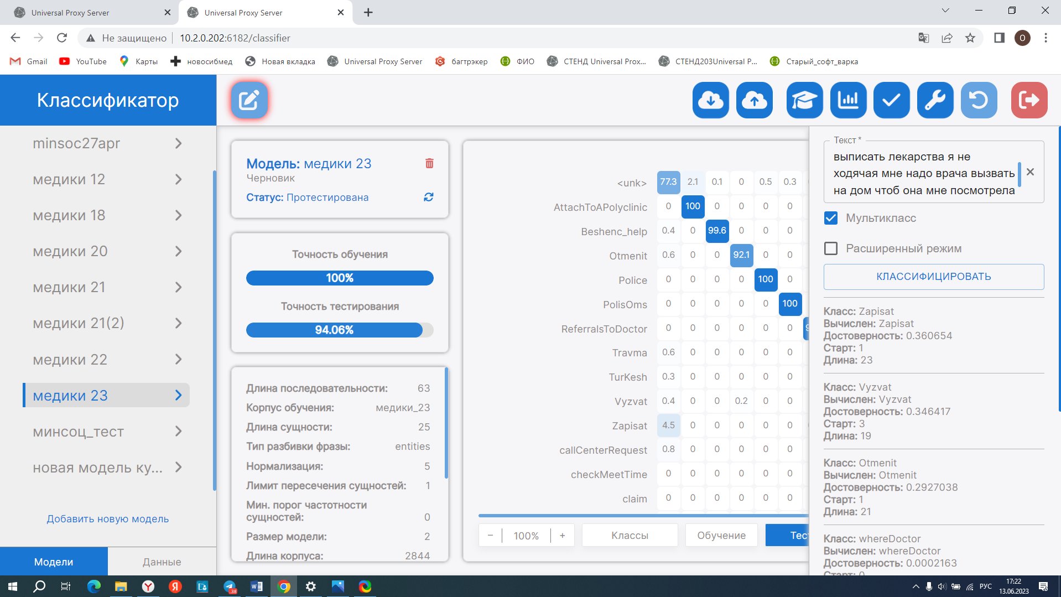Uncheck the Мультикласс checkbox
Viewport: 1061px width, 597px height.
coord(830,218)
